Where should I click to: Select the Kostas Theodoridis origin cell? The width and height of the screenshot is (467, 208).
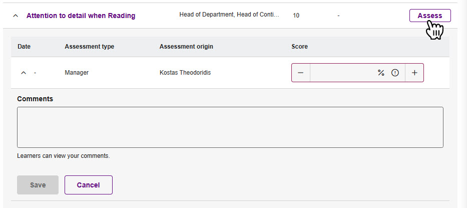186,73
